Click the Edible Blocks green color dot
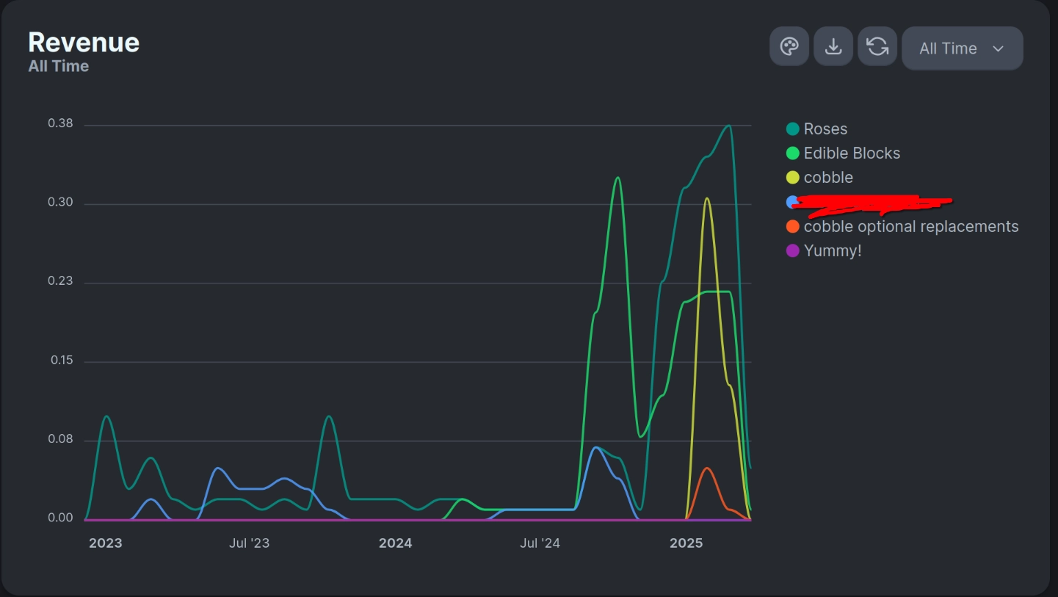This screenshot has height=597, width=1058. (793, 153)
